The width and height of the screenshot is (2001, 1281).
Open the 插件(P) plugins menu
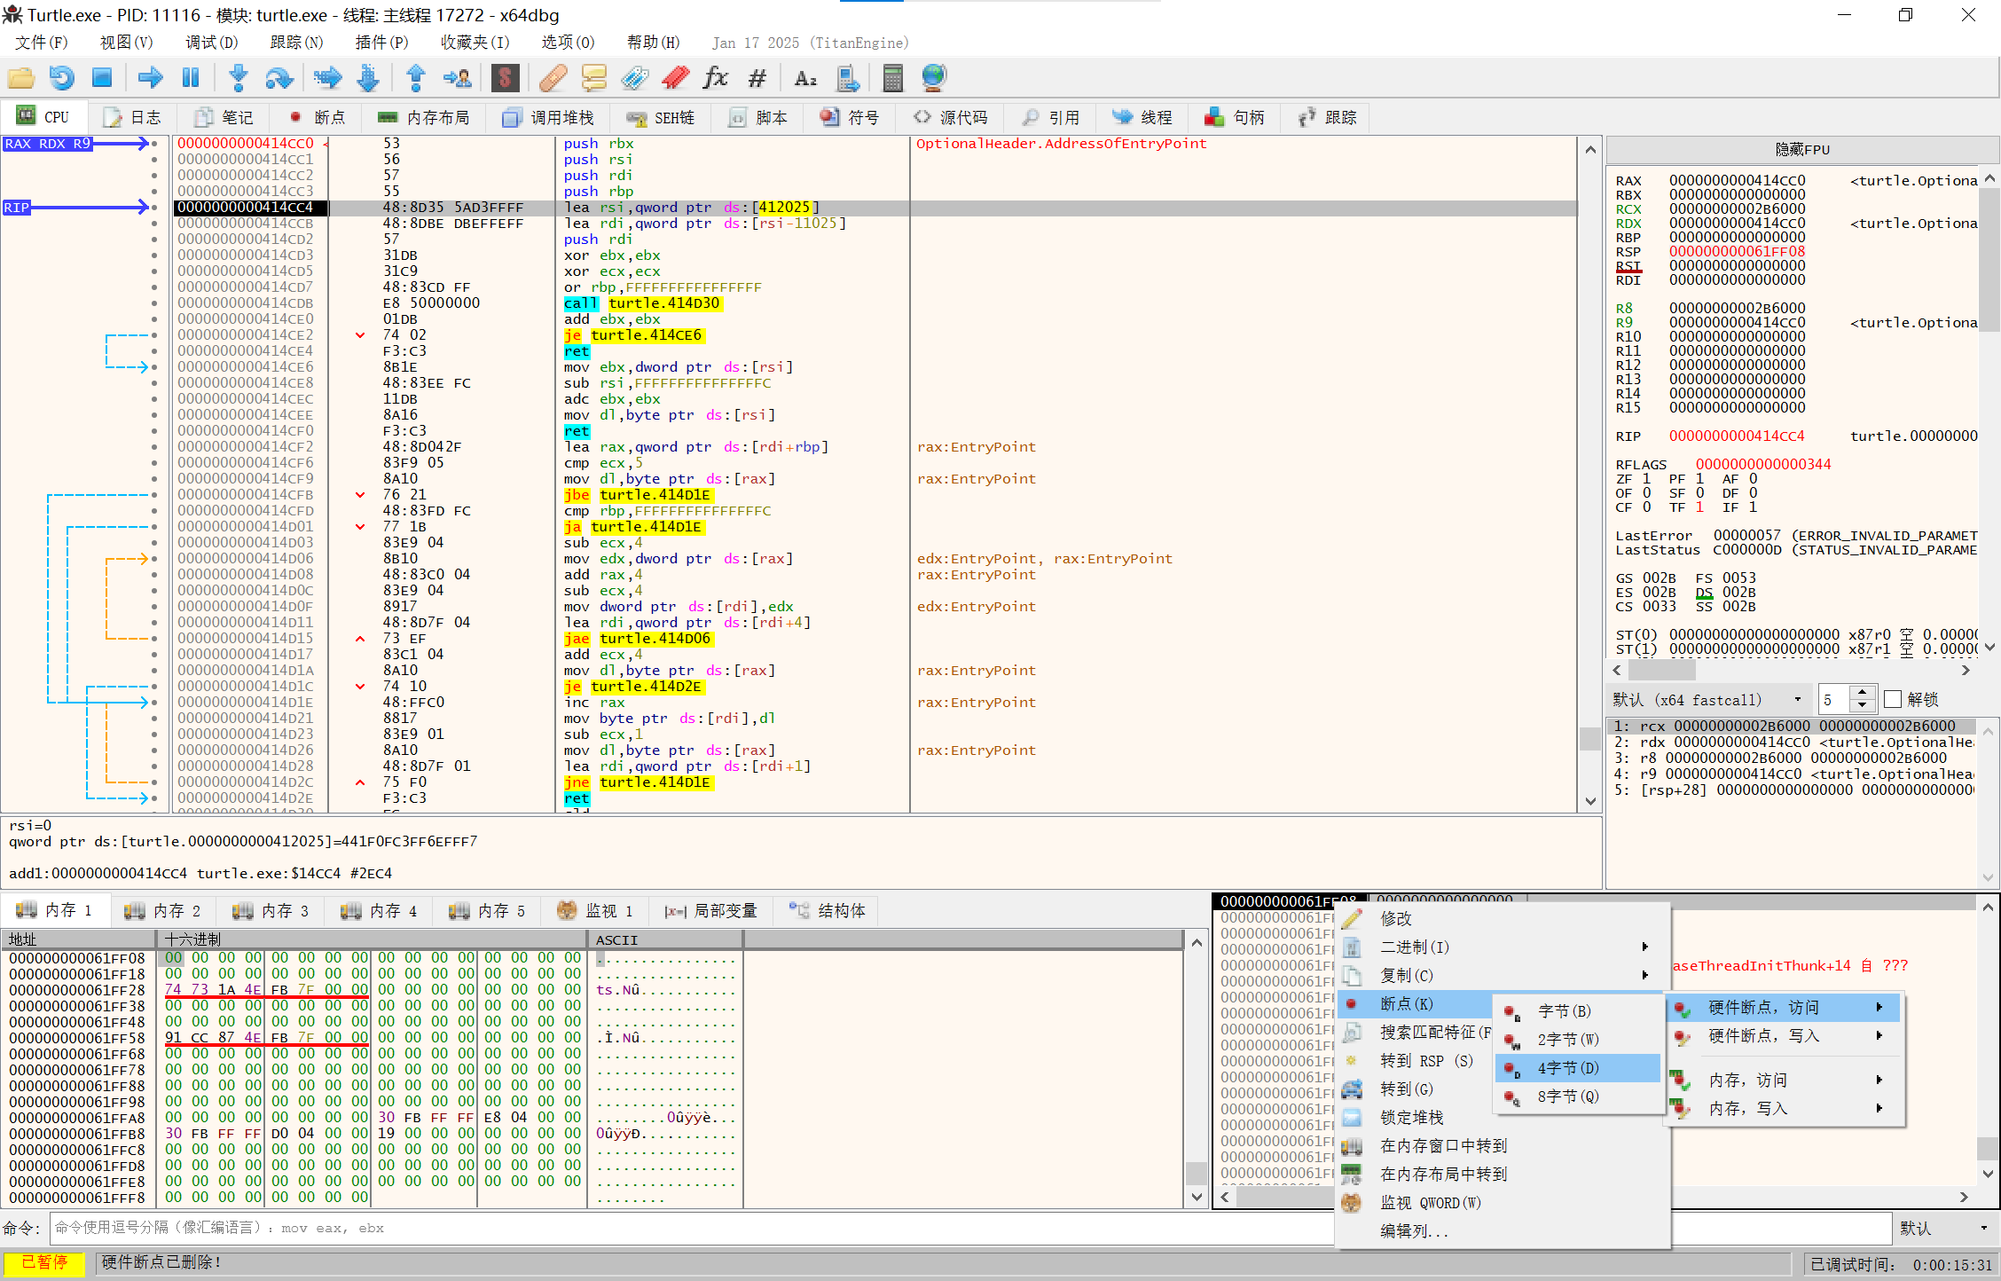pos(381,43)
